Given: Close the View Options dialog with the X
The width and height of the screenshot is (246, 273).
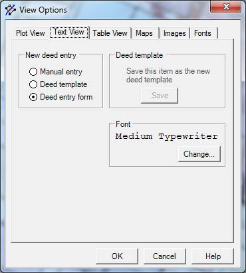Looking at the screenshot, I should tap(225, 7).
